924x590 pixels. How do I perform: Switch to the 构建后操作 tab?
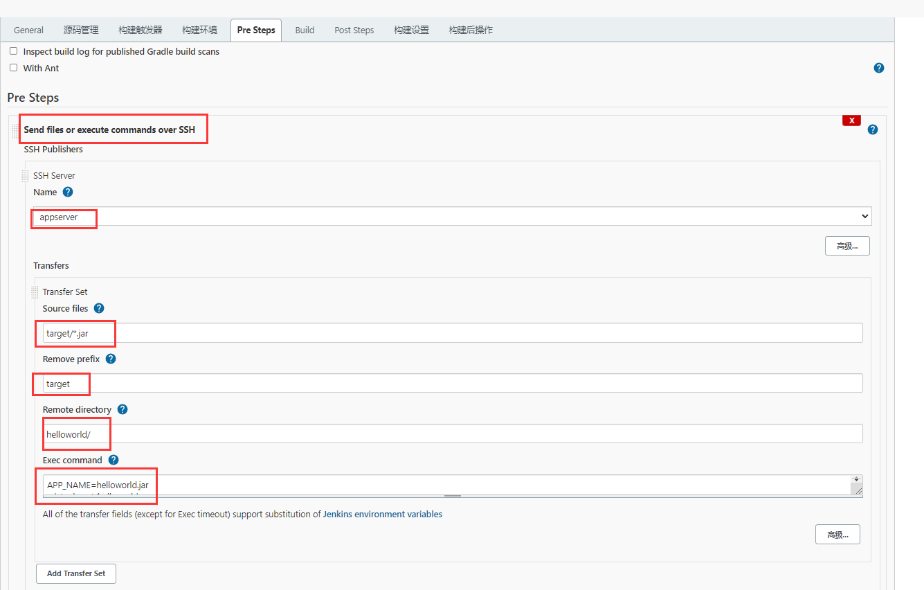[471, 30]
